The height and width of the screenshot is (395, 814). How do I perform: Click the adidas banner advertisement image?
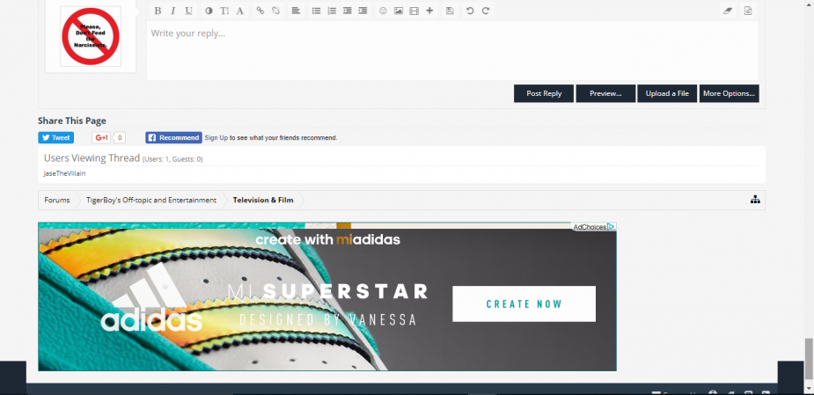[327, 296]
